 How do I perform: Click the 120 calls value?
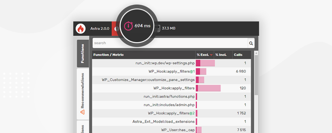pyautogui.click(x=243, y=88)
